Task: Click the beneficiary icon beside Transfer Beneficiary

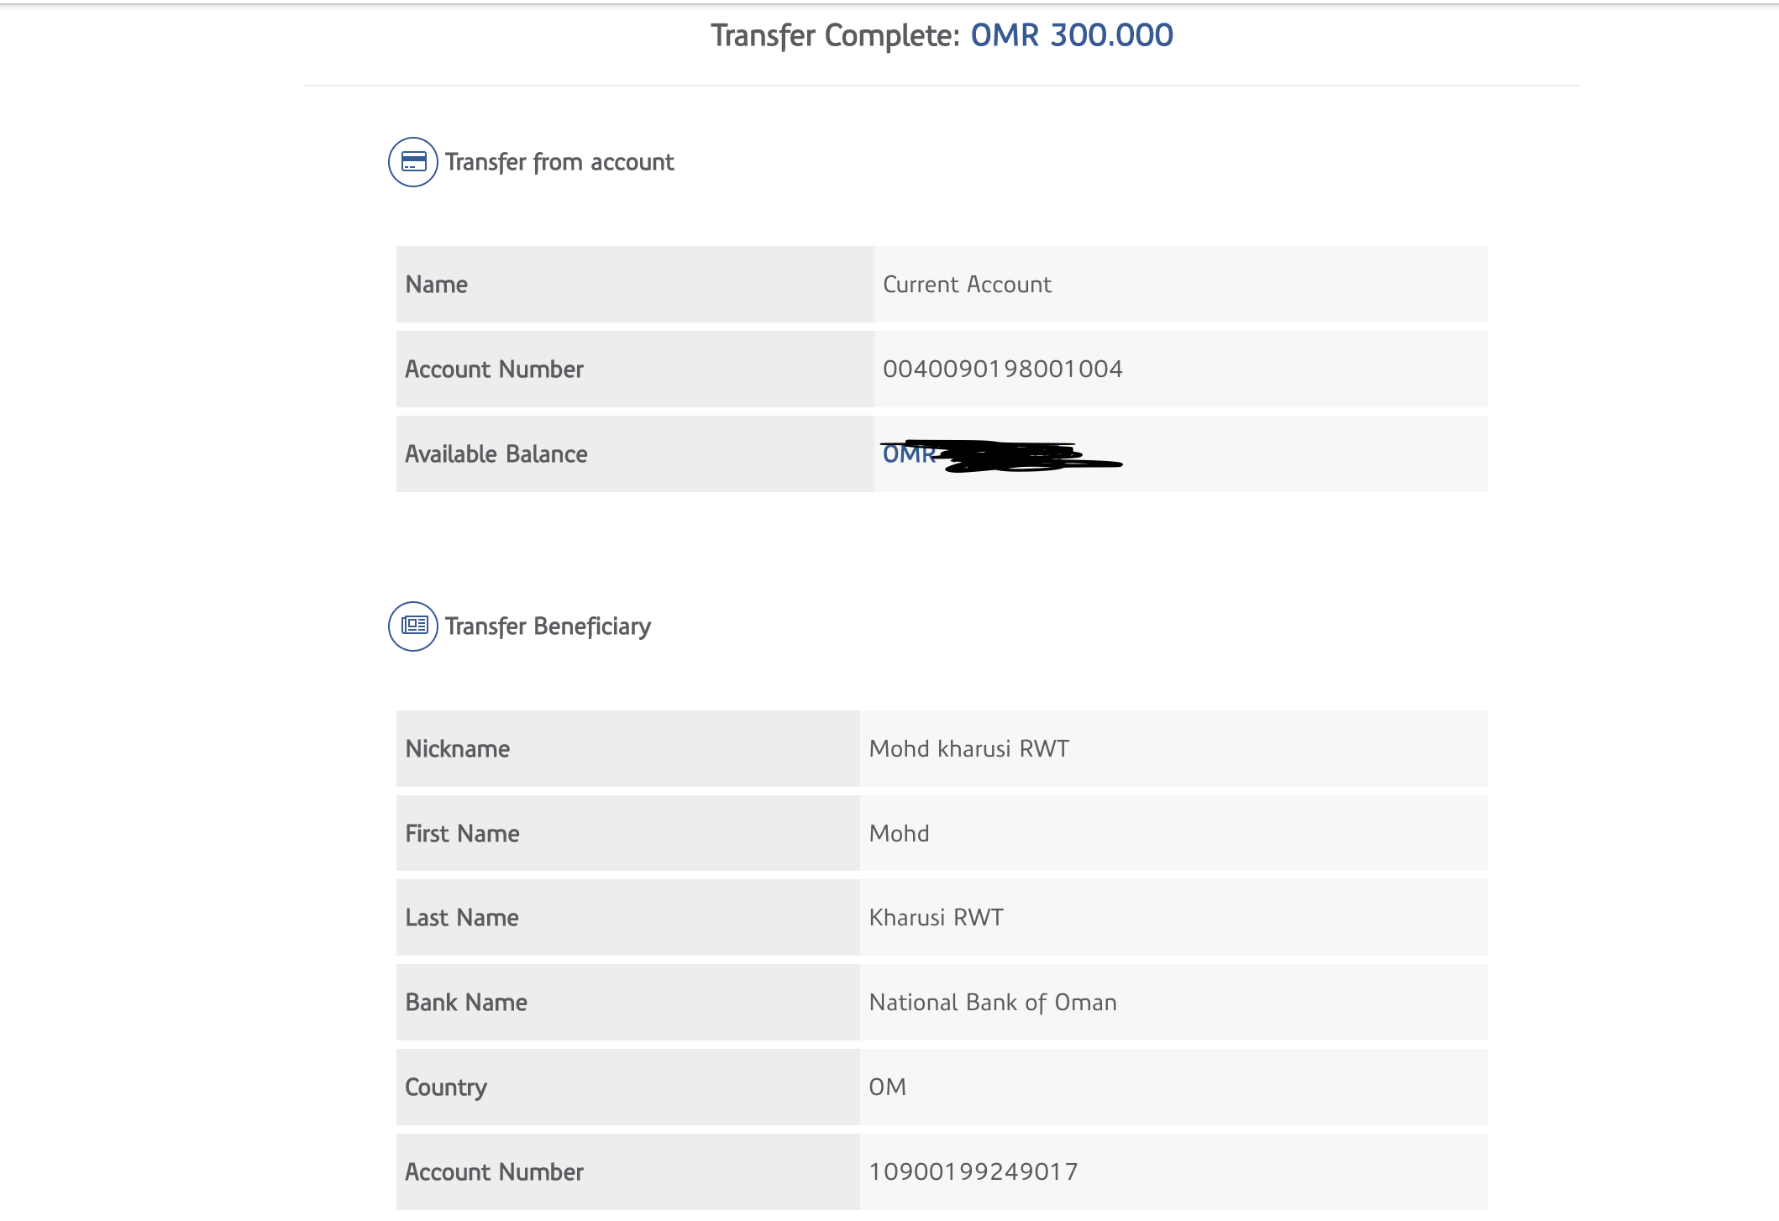Action: (x=412, y=626)
